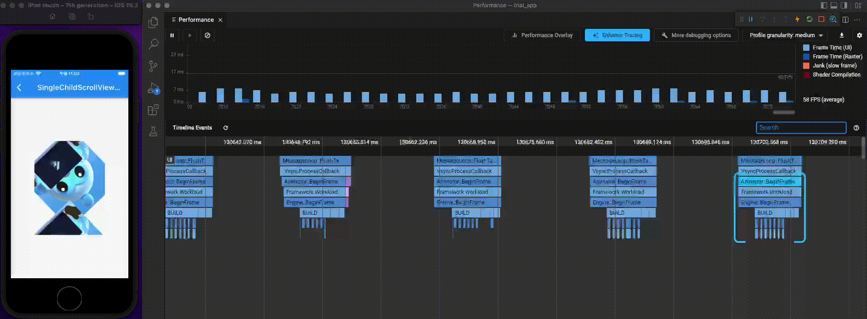Click the simulator device home button
Screen dimensions: 867x319
point(69,298)
